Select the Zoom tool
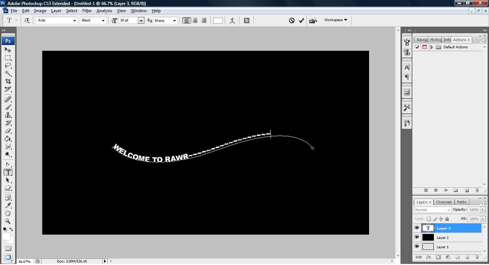 [8, 221]
